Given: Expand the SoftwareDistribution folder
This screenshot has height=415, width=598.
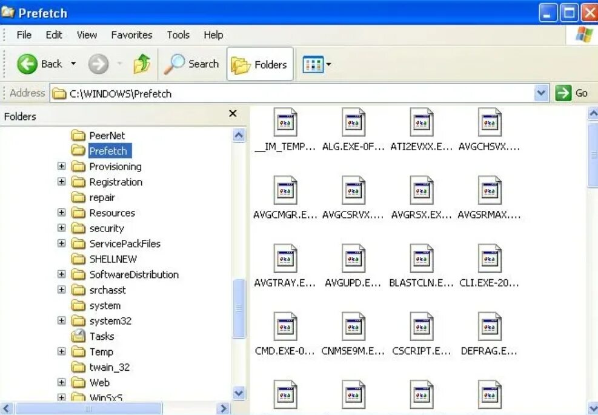Looking at the screenshot, I should tap(61, 274).
